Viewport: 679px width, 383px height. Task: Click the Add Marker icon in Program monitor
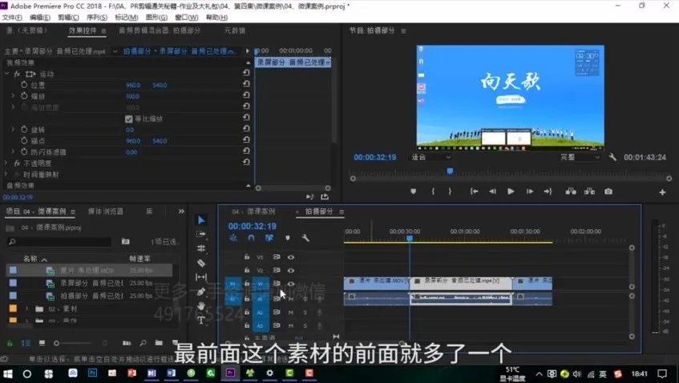coord(413,191)
